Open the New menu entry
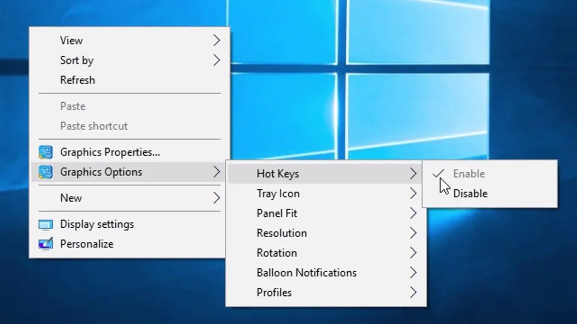 pyautogui.click(x=129, y=198)
